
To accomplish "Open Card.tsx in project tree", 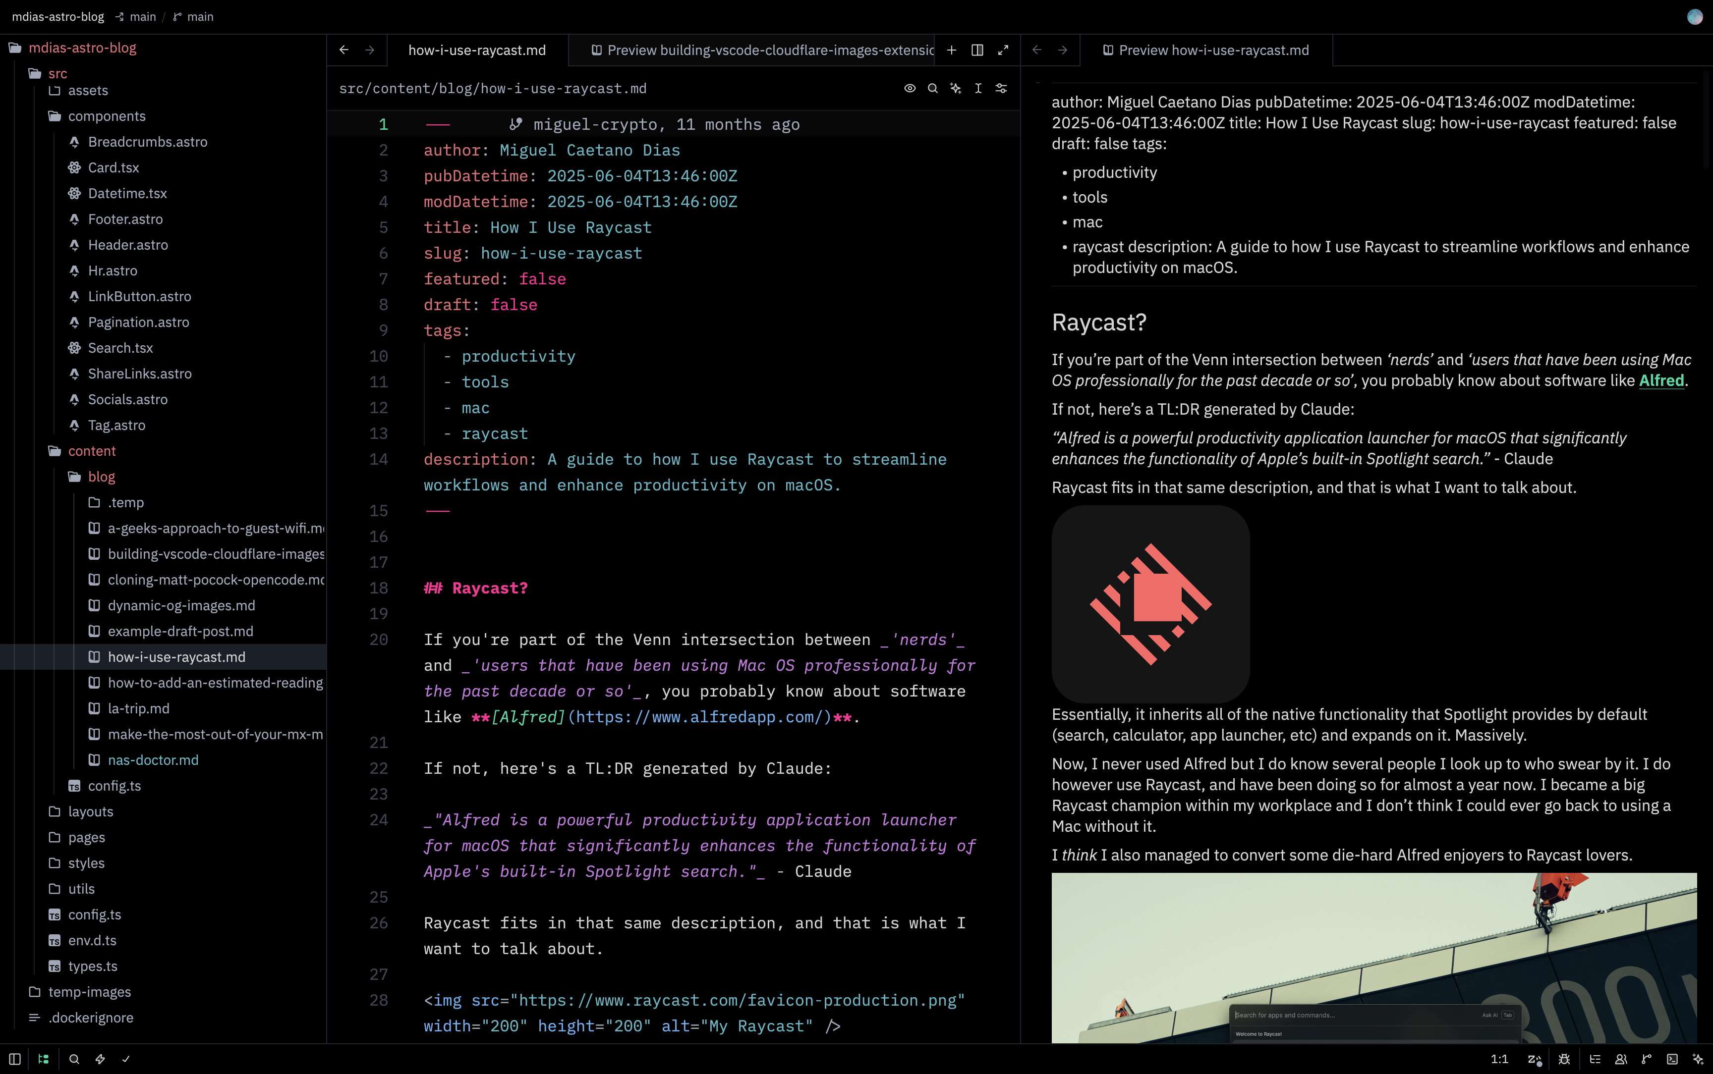I will coord(164,167).
